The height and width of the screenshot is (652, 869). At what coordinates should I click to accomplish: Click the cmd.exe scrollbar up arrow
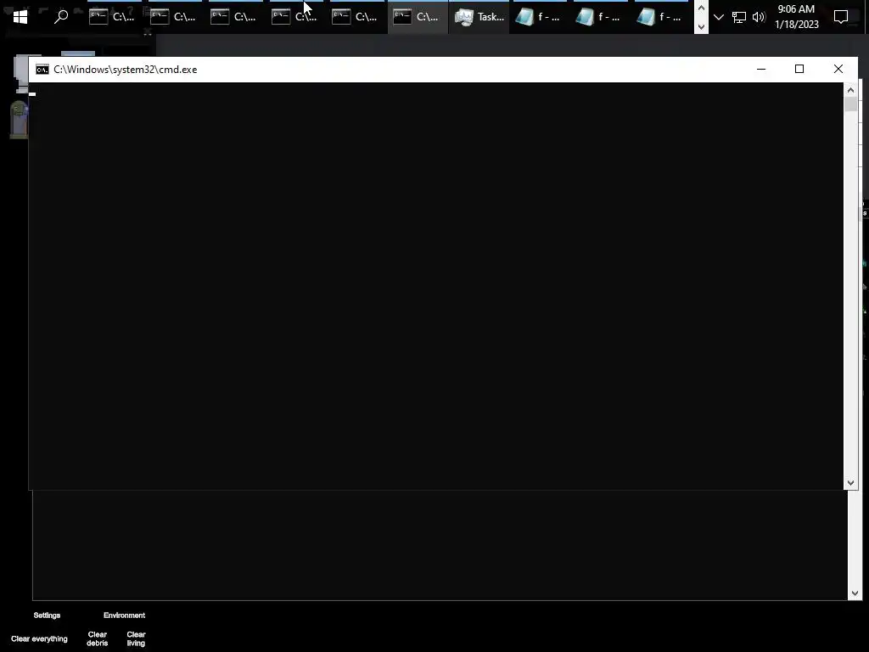(x=850, y=90)
